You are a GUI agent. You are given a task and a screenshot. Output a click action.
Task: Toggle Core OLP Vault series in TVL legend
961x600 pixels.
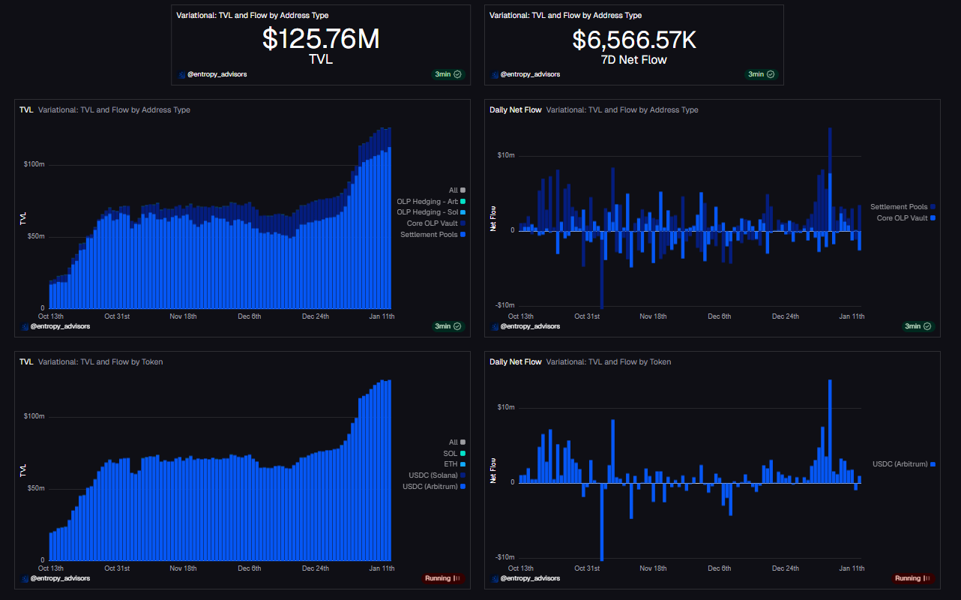(x=436, y=223)
